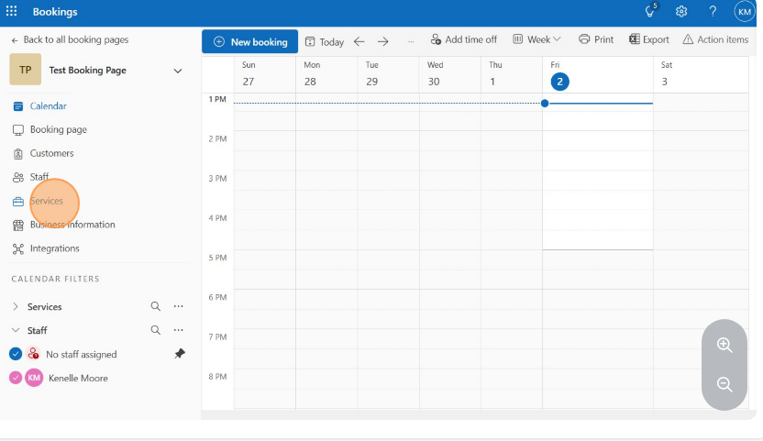The height and width of the screenshot is (441, 763).
Task: Unpin the No staff assigned row
Action: [180, 354]
